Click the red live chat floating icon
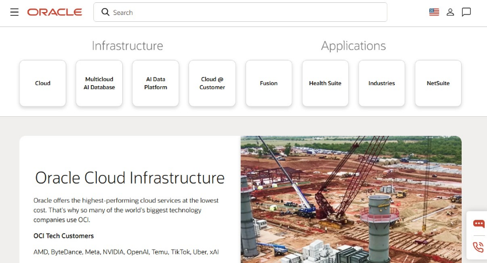 coord(478,224)
